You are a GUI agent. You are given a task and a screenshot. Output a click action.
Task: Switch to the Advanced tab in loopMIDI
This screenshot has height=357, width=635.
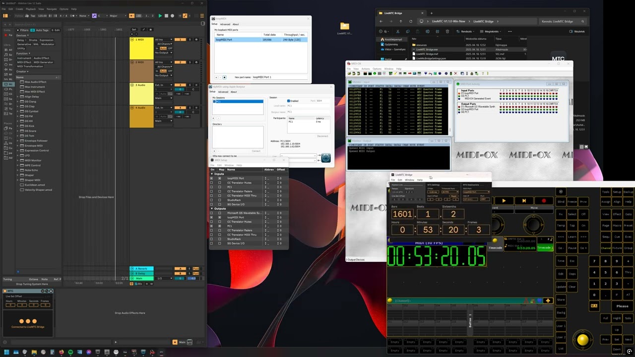(225, 24)
